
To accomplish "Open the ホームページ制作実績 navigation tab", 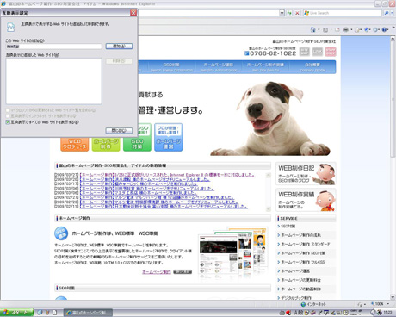I will pyautogui.click(x=265, y=67).
